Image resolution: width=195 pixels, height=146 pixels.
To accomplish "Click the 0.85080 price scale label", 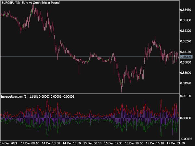I will [186, 62].
